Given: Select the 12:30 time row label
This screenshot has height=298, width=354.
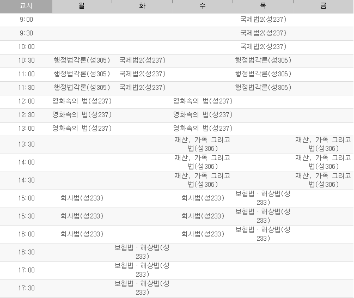Looking at the screenshot, I should 27,115.
